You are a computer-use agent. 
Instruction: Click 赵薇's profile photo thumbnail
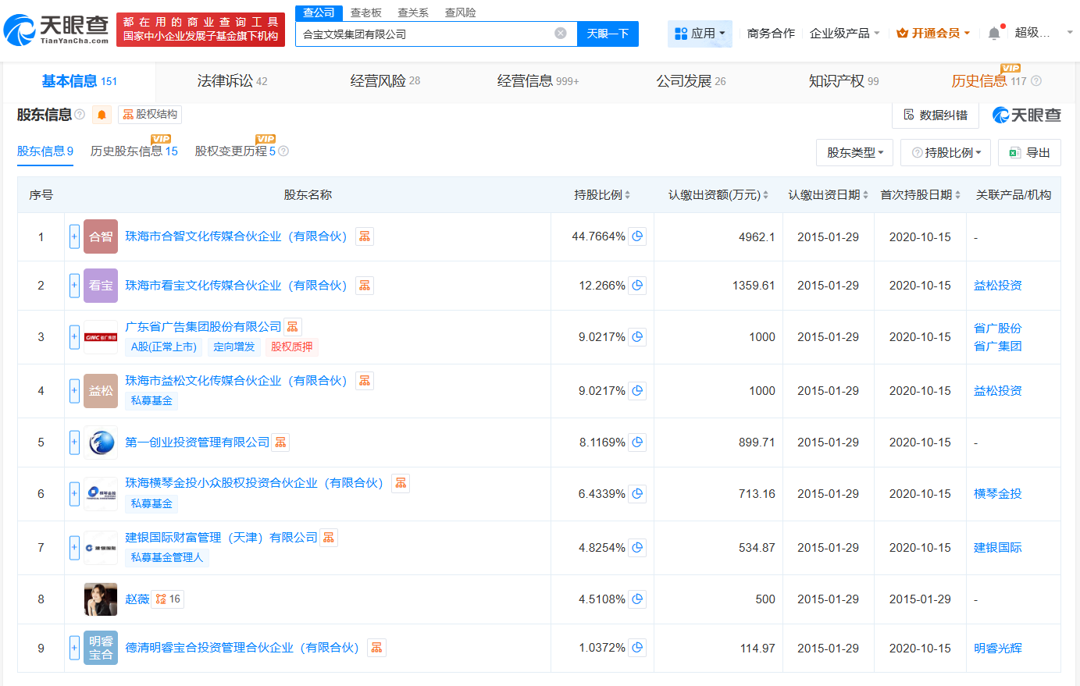click(100, 599)
